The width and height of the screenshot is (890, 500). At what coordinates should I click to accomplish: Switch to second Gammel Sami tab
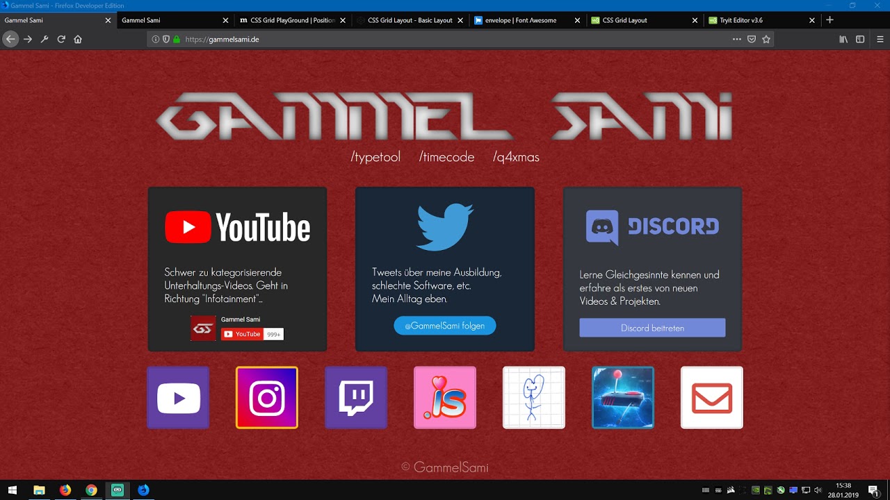(175, 20)
